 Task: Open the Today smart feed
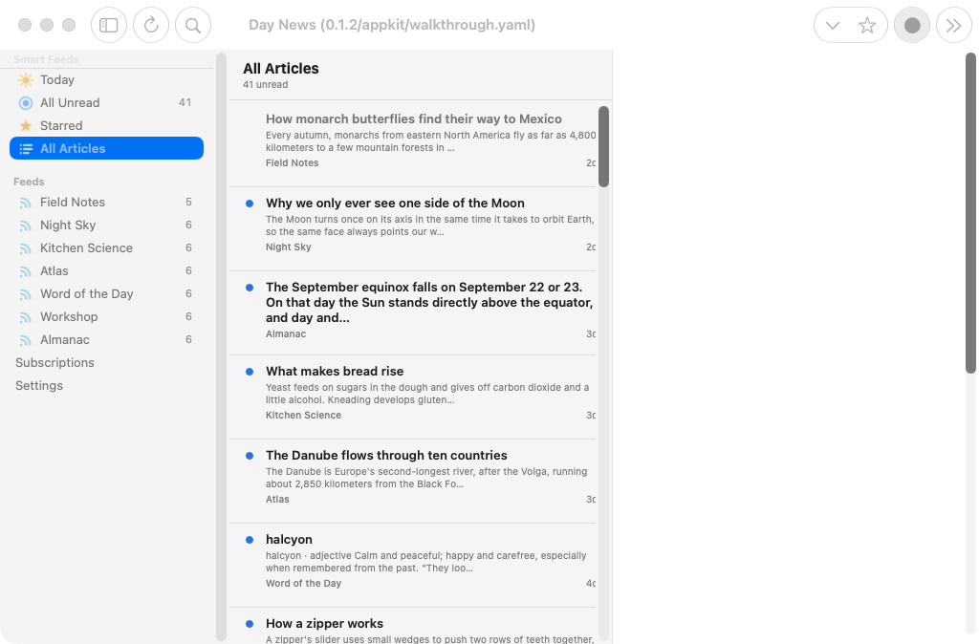click(107, 80)
